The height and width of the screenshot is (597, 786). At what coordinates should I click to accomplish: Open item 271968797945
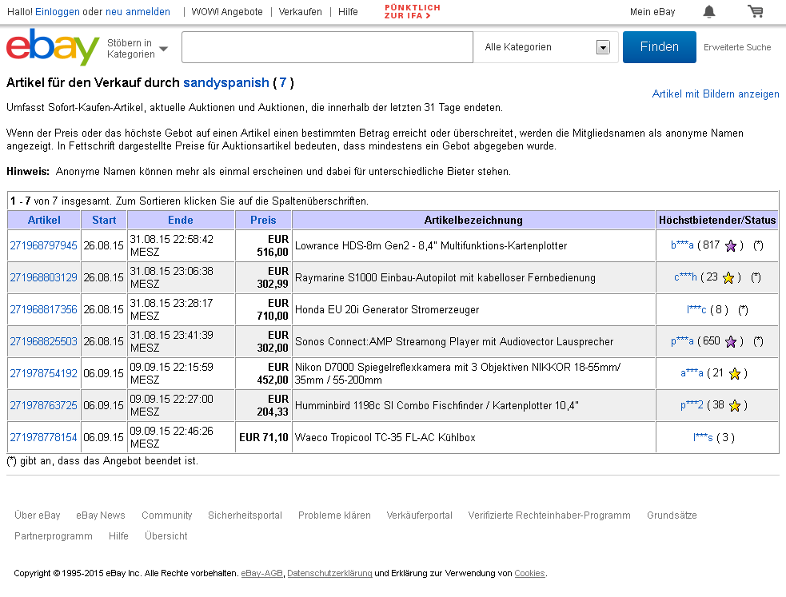click(x=44, y=245)
